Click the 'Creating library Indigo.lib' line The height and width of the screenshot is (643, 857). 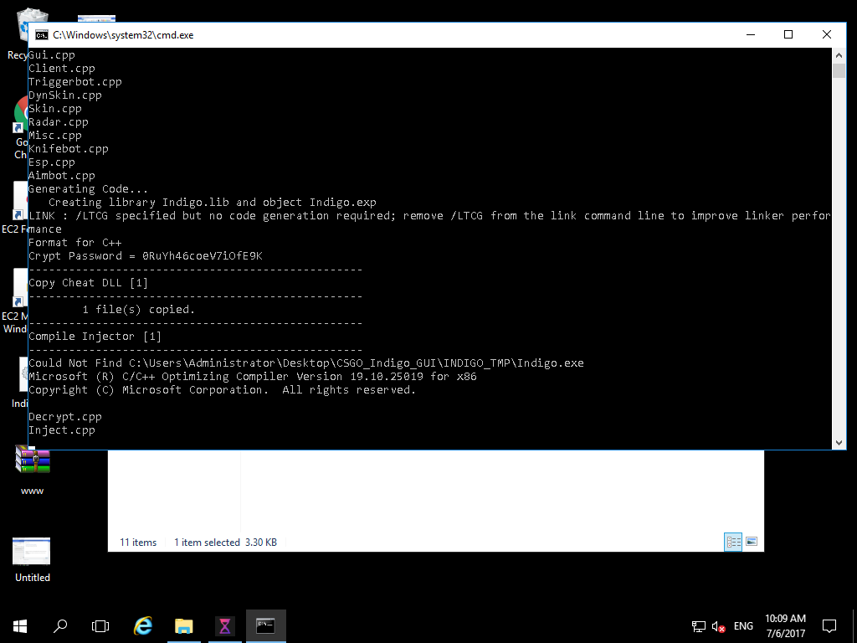[x=212, y=203]
